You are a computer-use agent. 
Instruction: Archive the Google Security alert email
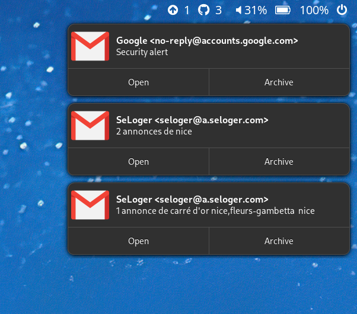tap(279, 82)
